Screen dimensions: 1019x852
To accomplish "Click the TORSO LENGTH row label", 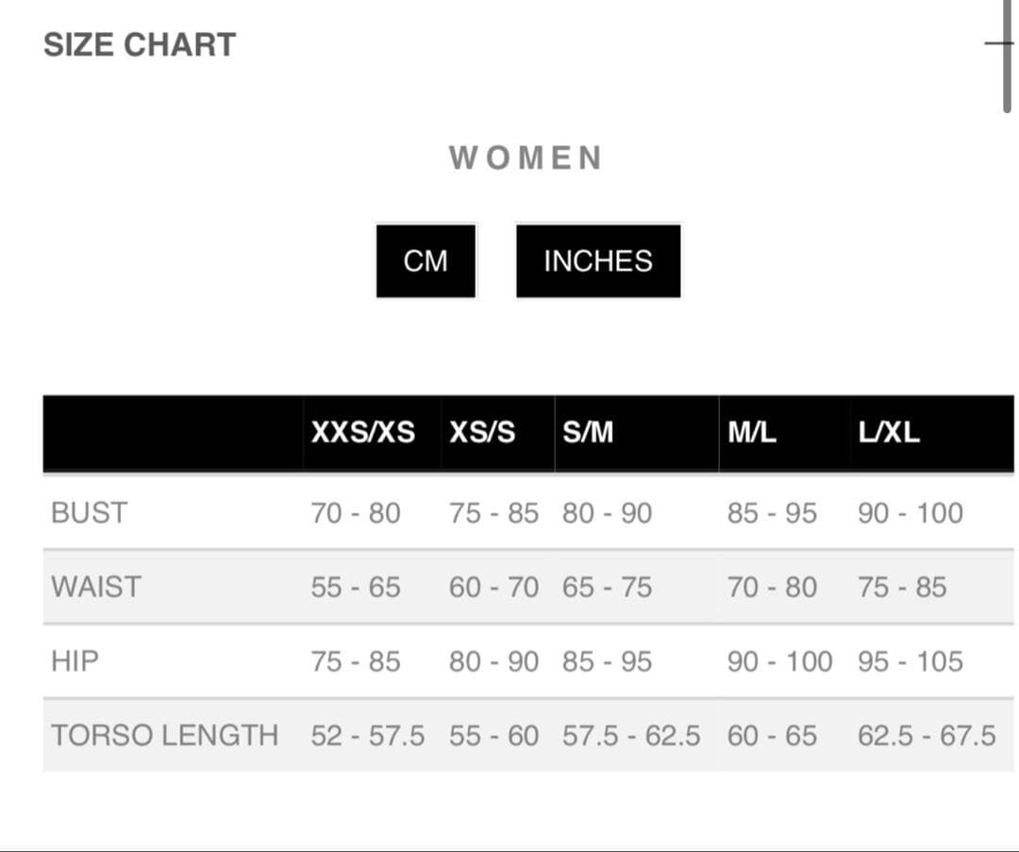I will (164, 735).
